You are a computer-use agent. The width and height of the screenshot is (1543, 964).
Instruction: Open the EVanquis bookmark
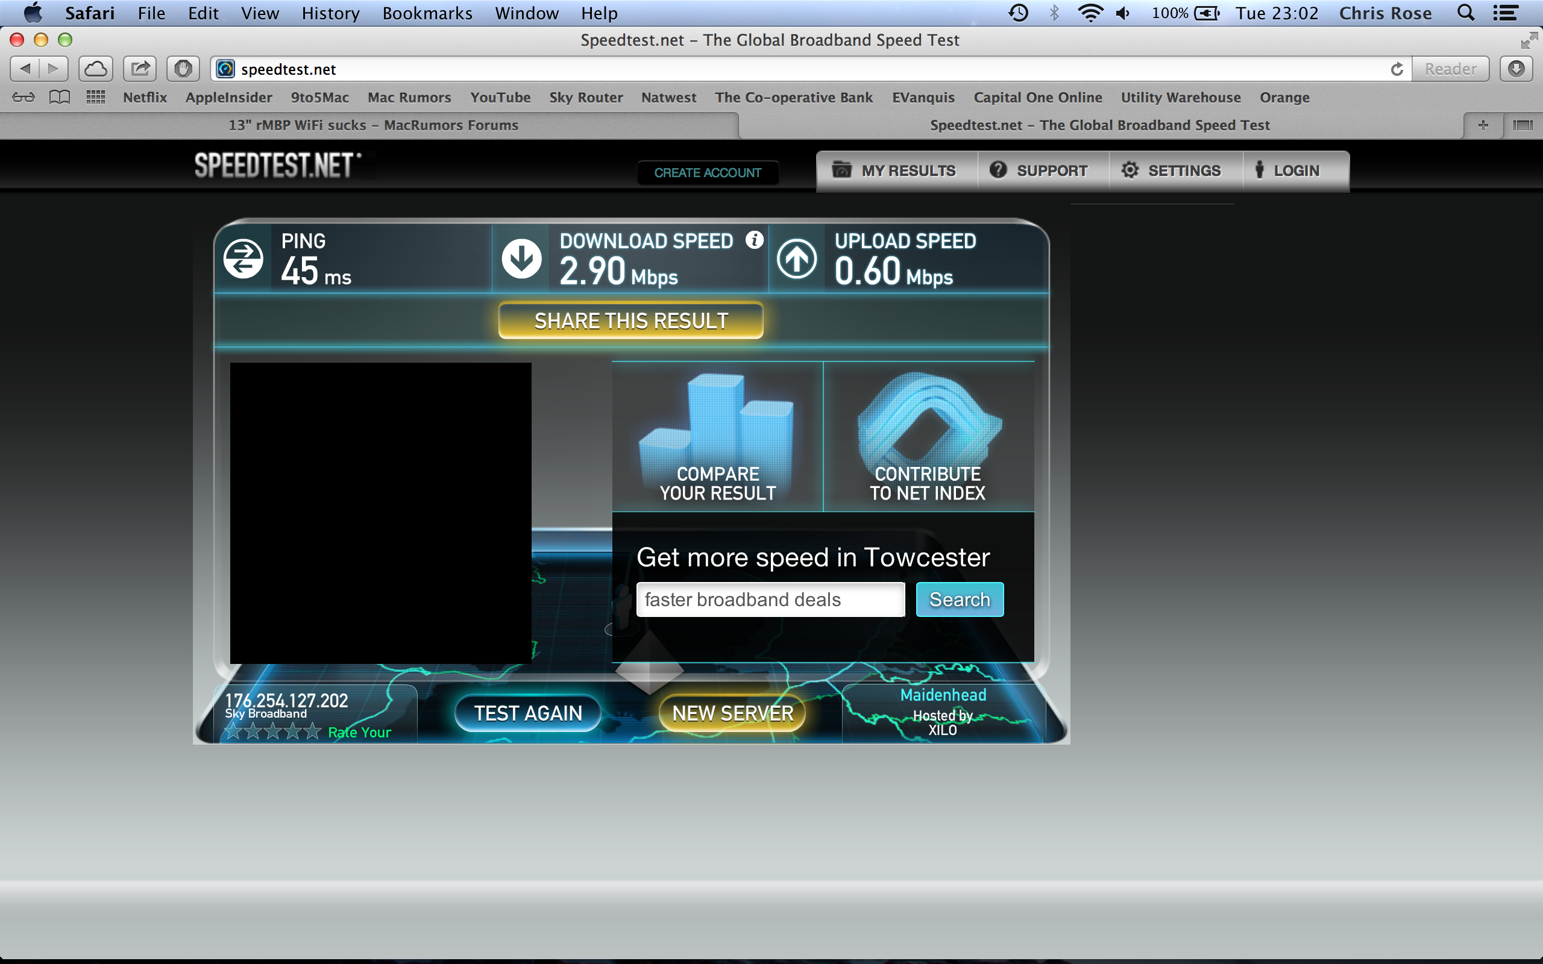point(923,98)
